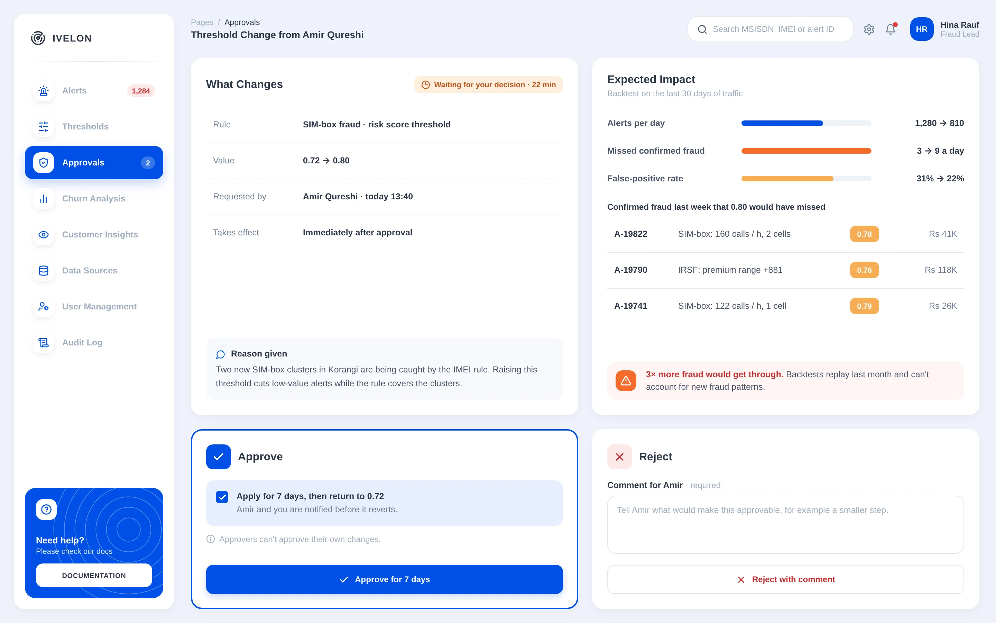This screenshot has width=996, height=623.
Task: Click the Reason given speech bubble icon
Action: [220, 354]
